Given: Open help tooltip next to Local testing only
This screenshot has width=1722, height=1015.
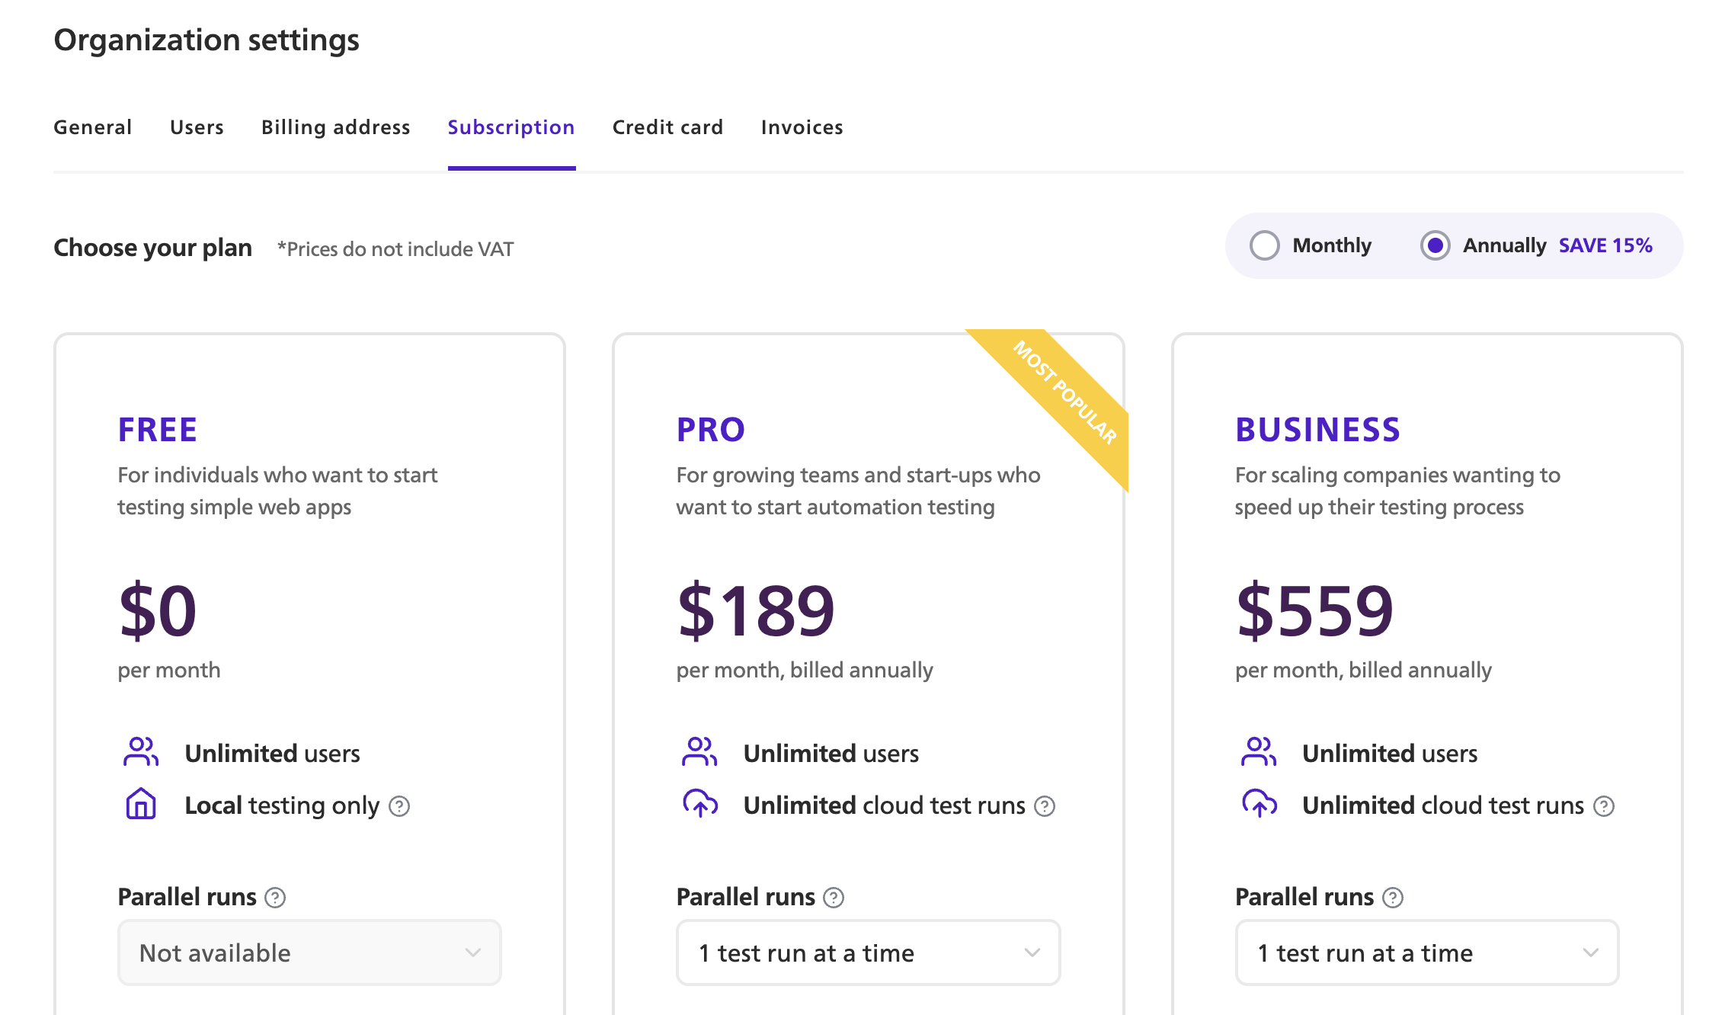Looking at the screenshot, I should (x=399, y=806).
